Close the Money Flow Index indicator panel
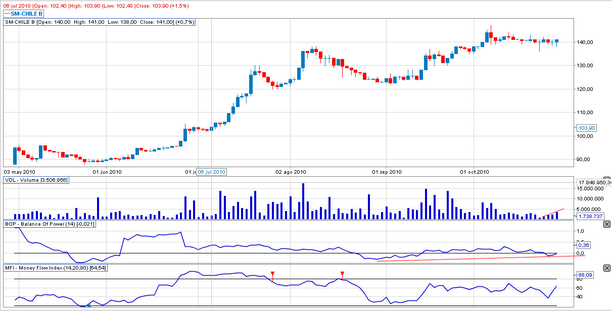Screen dimensions: 612x311 click(606, 268)
